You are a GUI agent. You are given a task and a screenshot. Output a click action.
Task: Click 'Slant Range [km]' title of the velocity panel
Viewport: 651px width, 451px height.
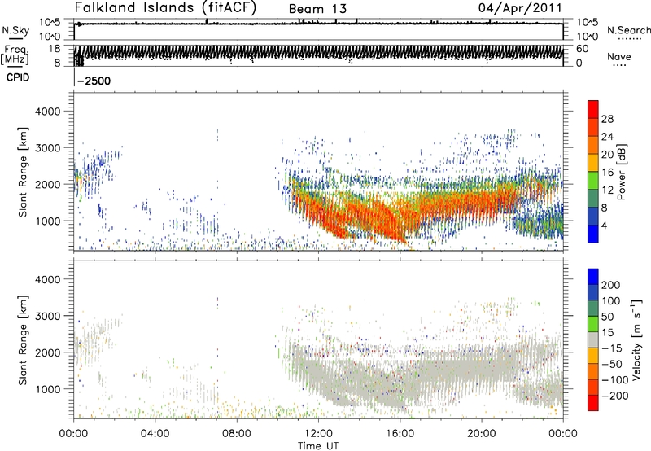coord(23,340)
